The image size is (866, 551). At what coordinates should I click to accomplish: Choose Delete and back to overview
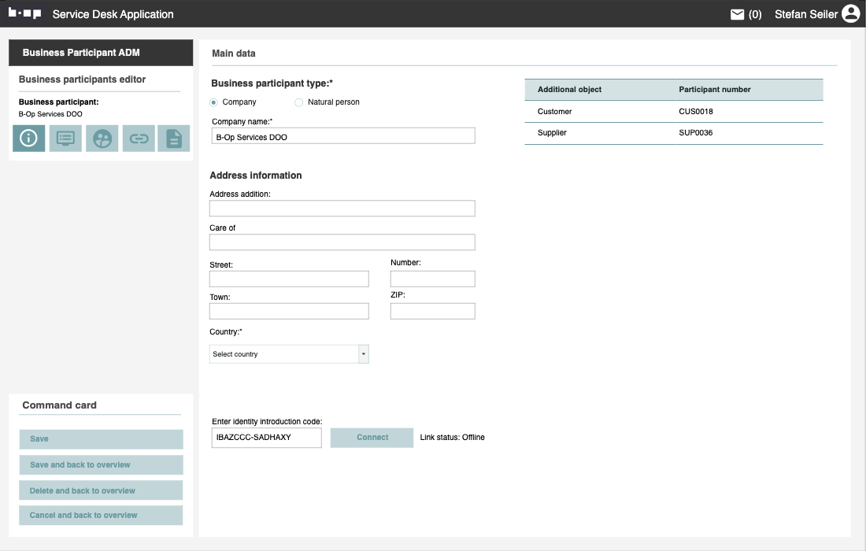(101, 490)
